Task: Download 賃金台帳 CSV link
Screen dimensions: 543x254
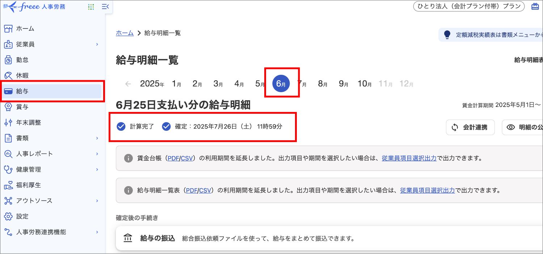Action: click(x=187, y=158)
